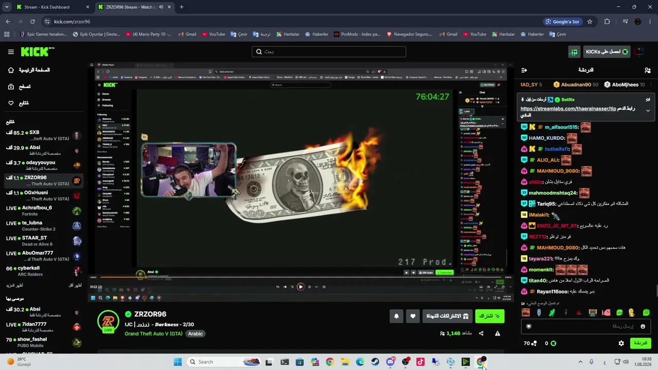This screenshot has width=658, height=370.
Task: Click the Kick search box
Action: pos(329,52)
